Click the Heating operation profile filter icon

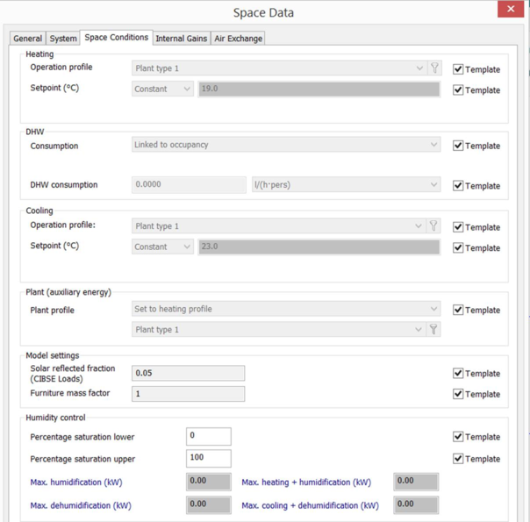434,68
